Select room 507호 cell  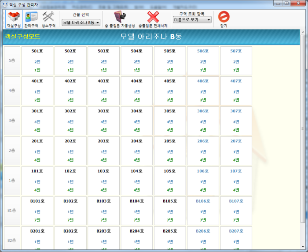236,61
